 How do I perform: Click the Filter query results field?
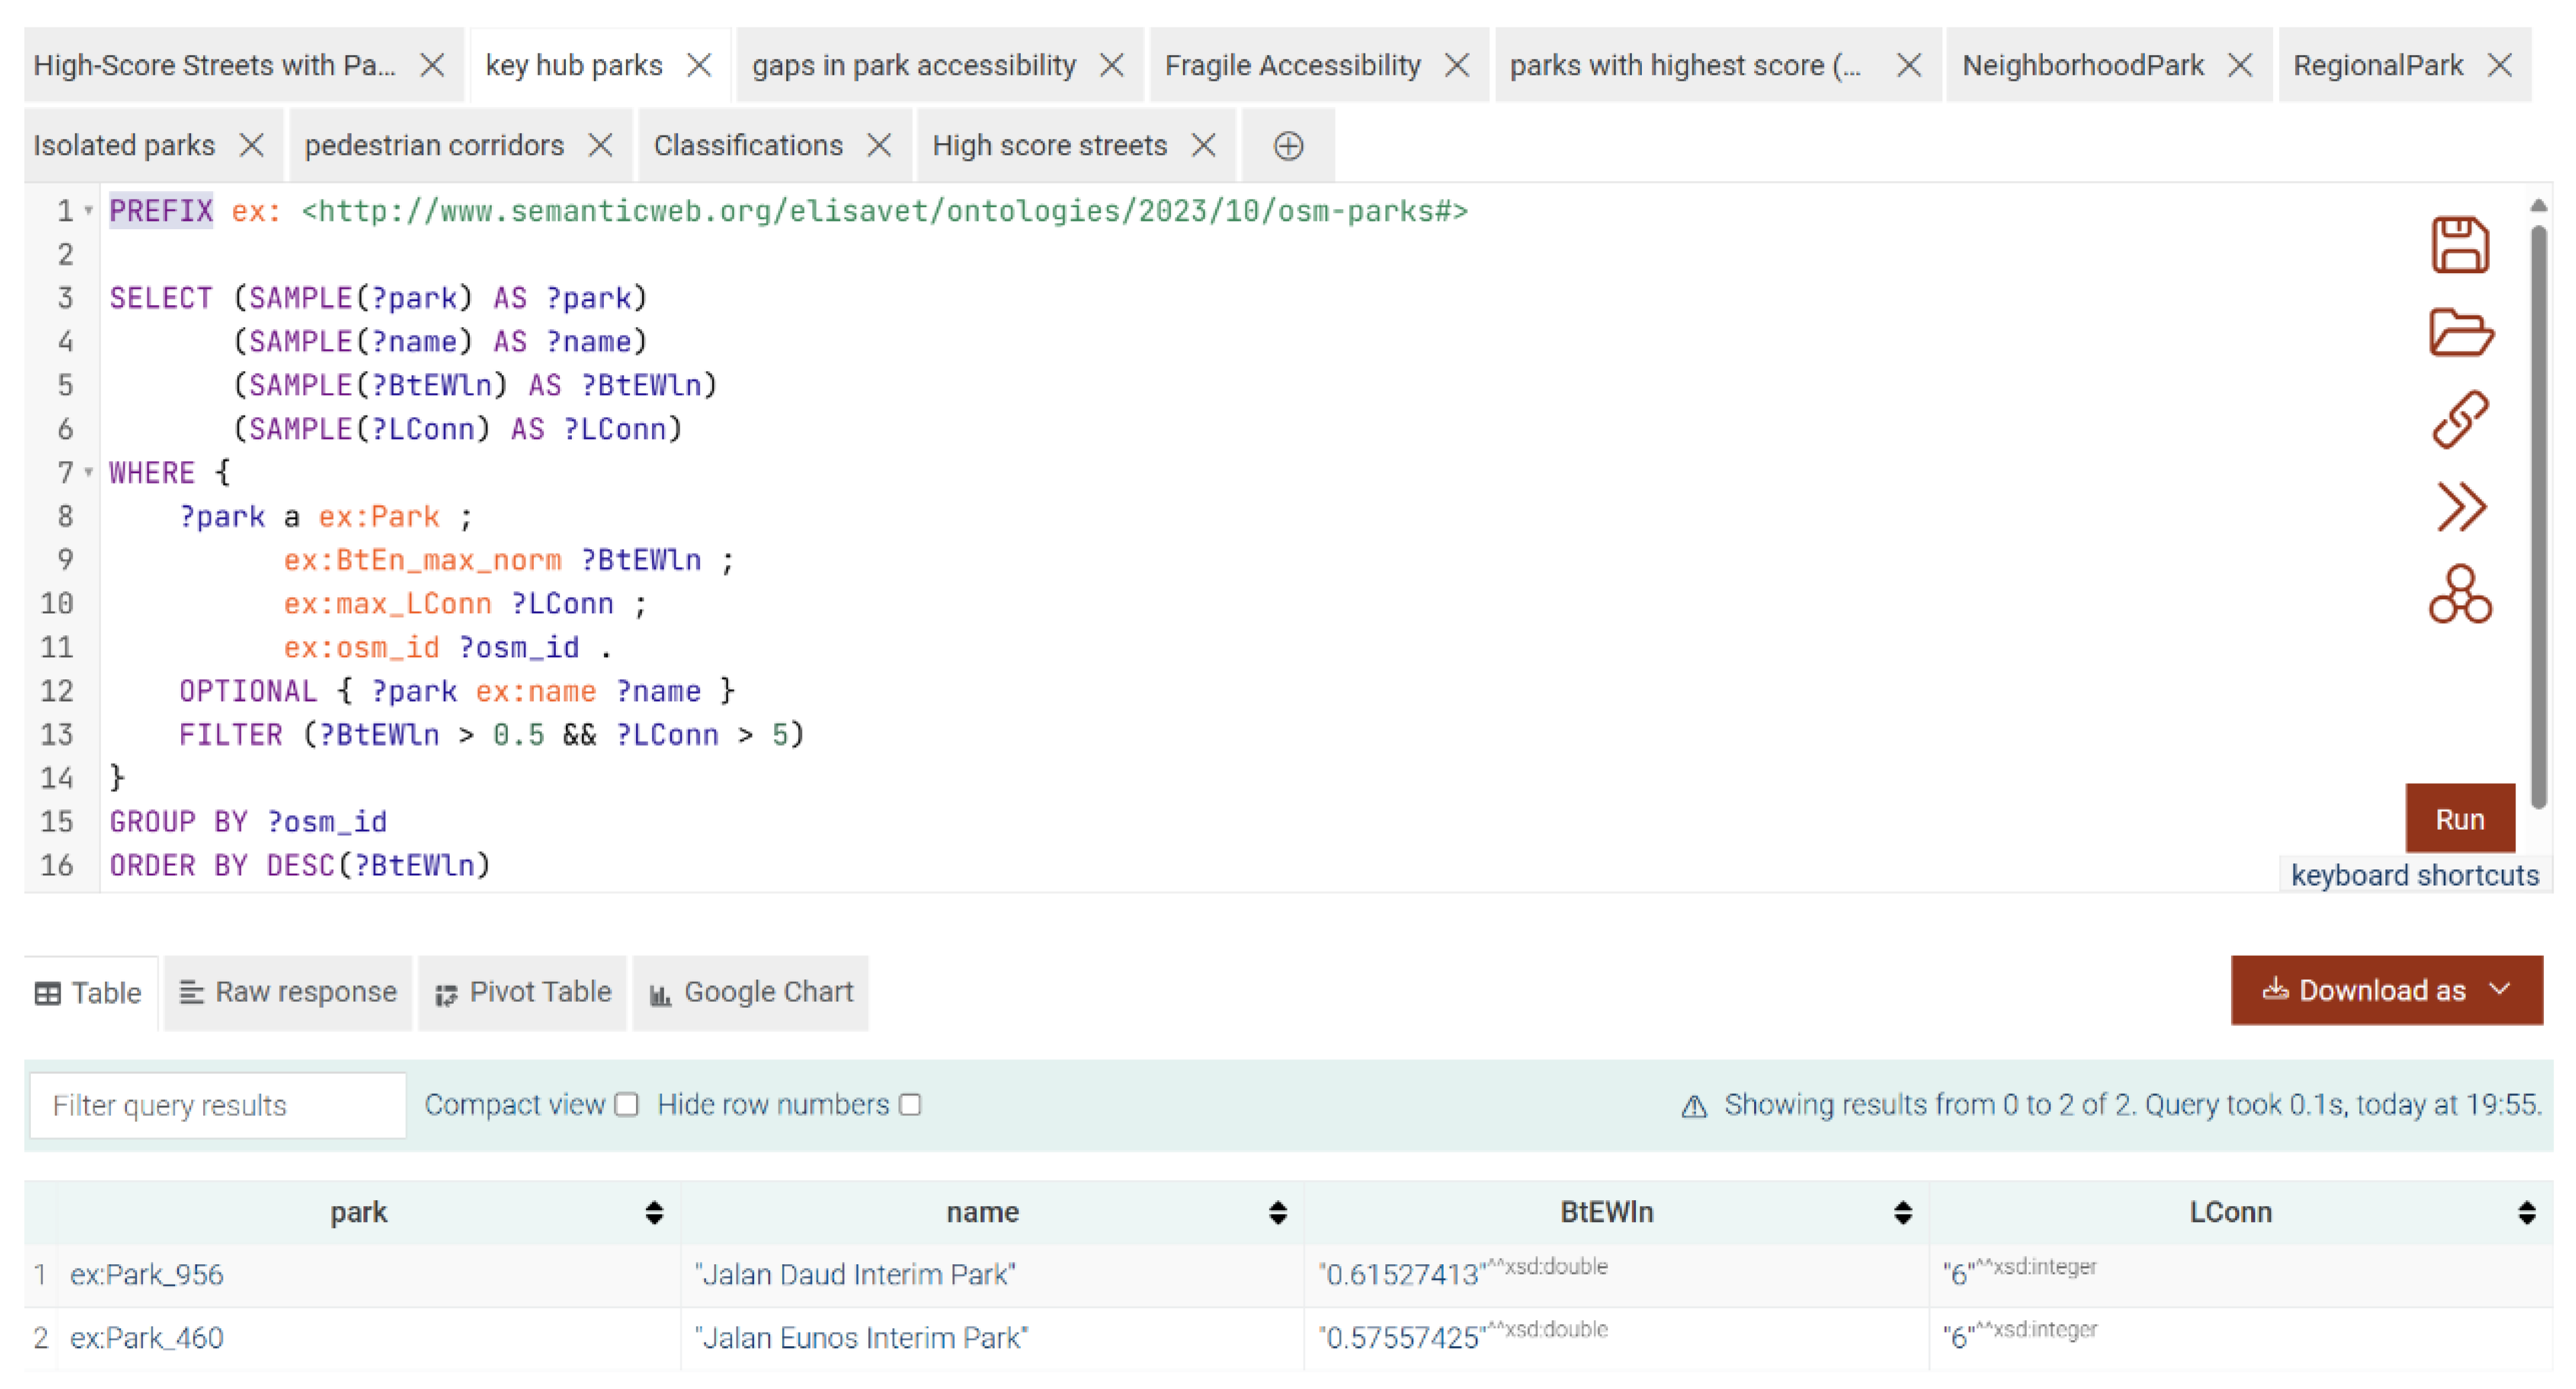click(x=217, y=1105)
